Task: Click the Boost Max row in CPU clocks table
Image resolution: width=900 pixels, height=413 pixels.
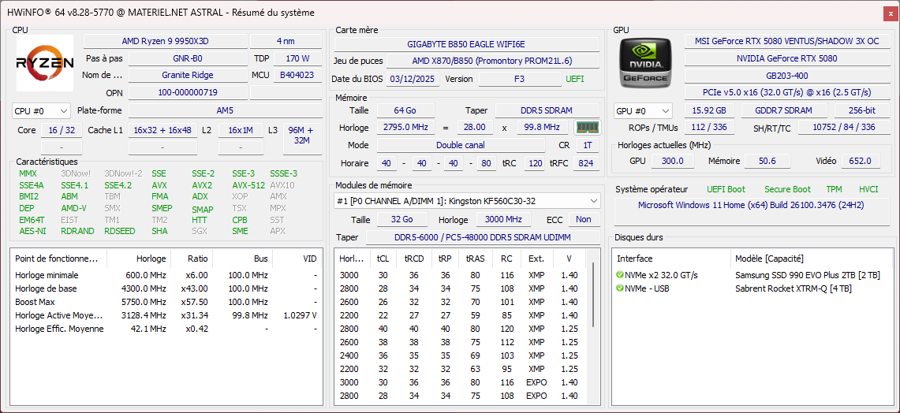Action: [166, 302]
